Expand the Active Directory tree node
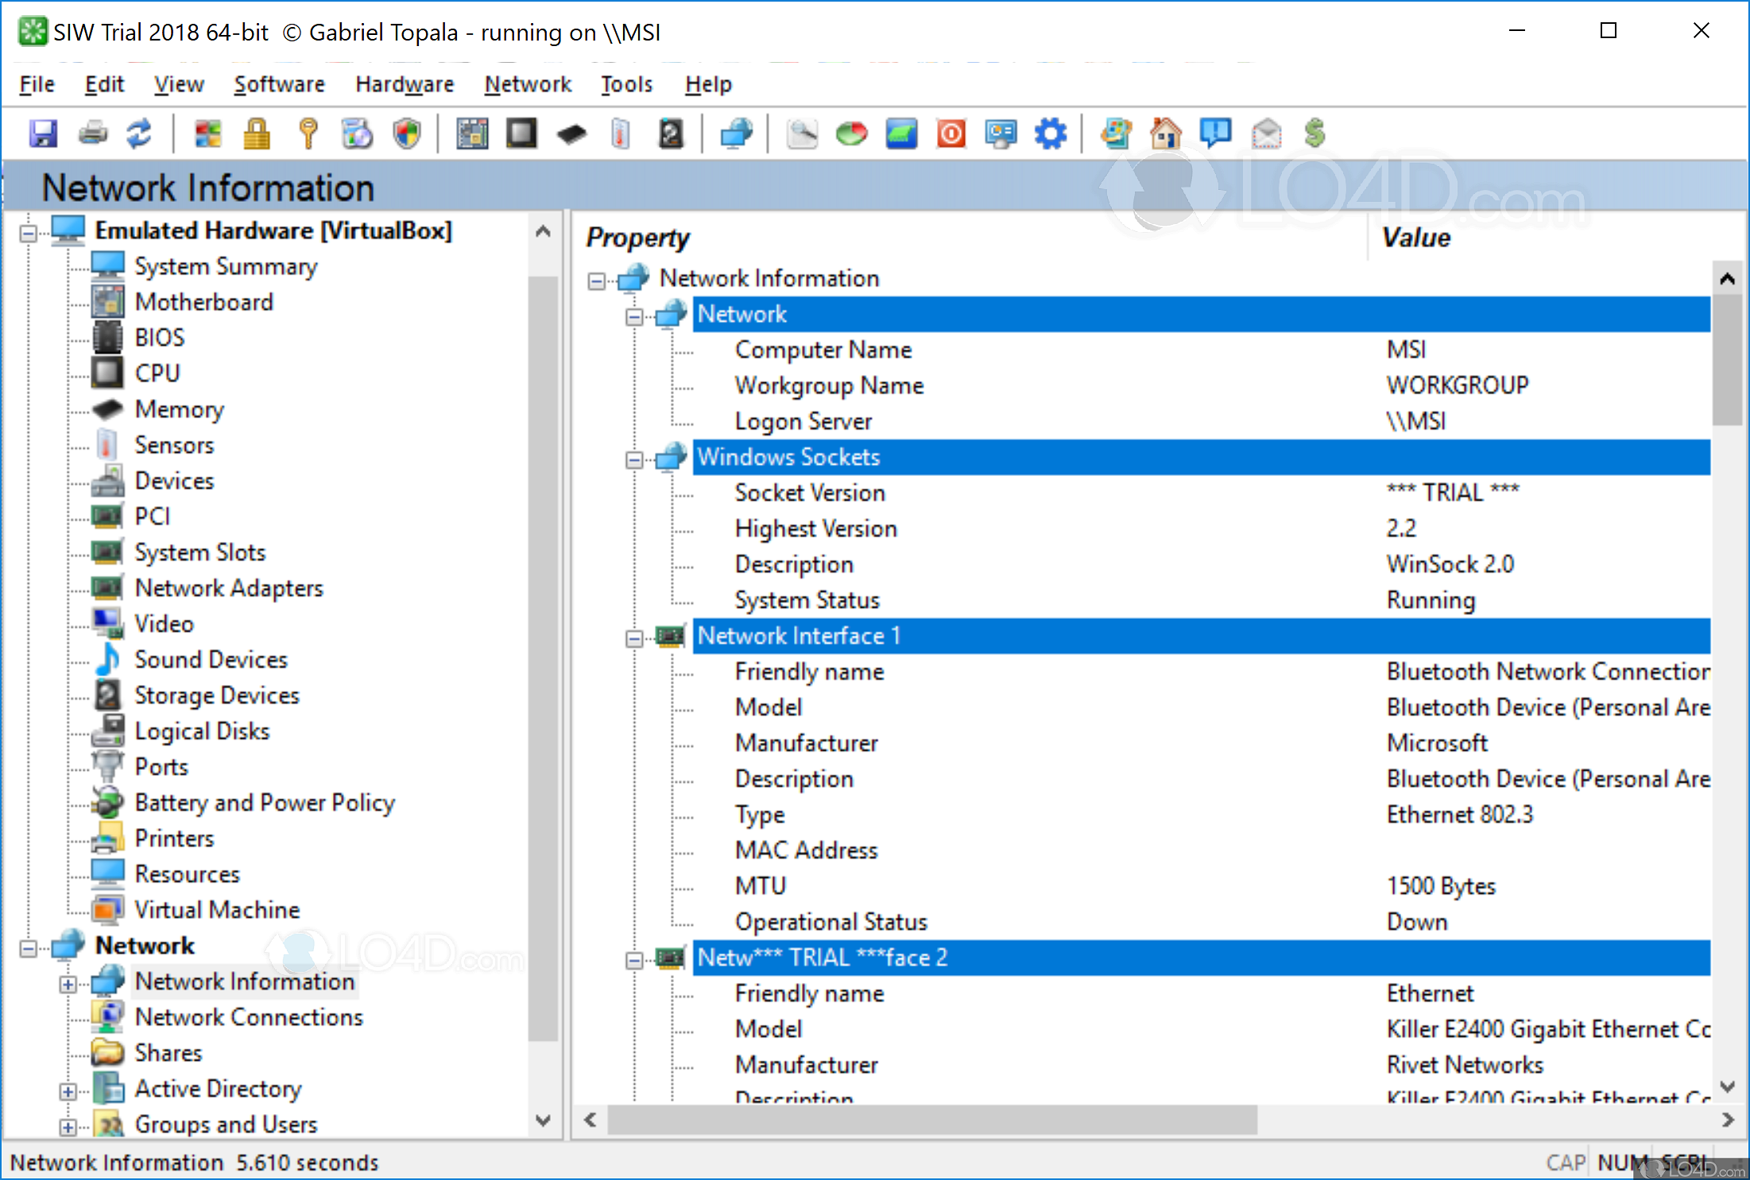 point(68,1092)
